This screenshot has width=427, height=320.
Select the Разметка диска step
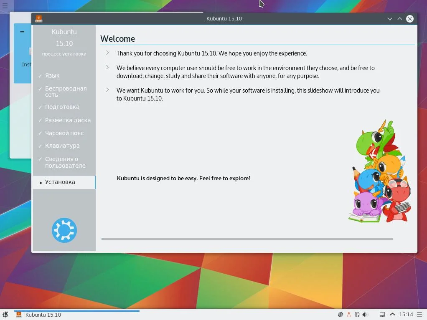pyautogui.click(x=68, y=120)
